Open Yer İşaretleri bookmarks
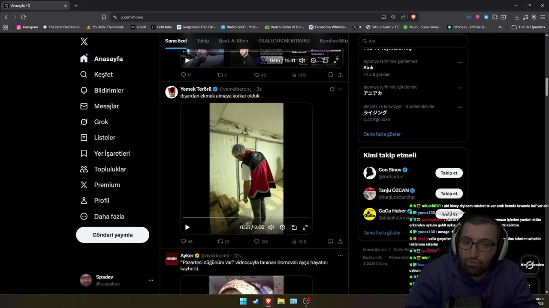Viewport: 549px width, 308px height. pyautogui.click(x=105, y=153)
